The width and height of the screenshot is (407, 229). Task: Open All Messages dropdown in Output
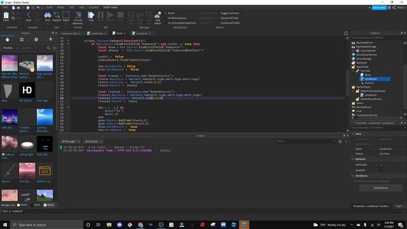coord(71,141)
